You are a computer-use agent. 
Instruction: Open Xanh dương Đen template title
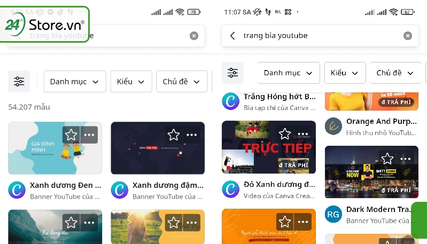[x=65, y=185]
